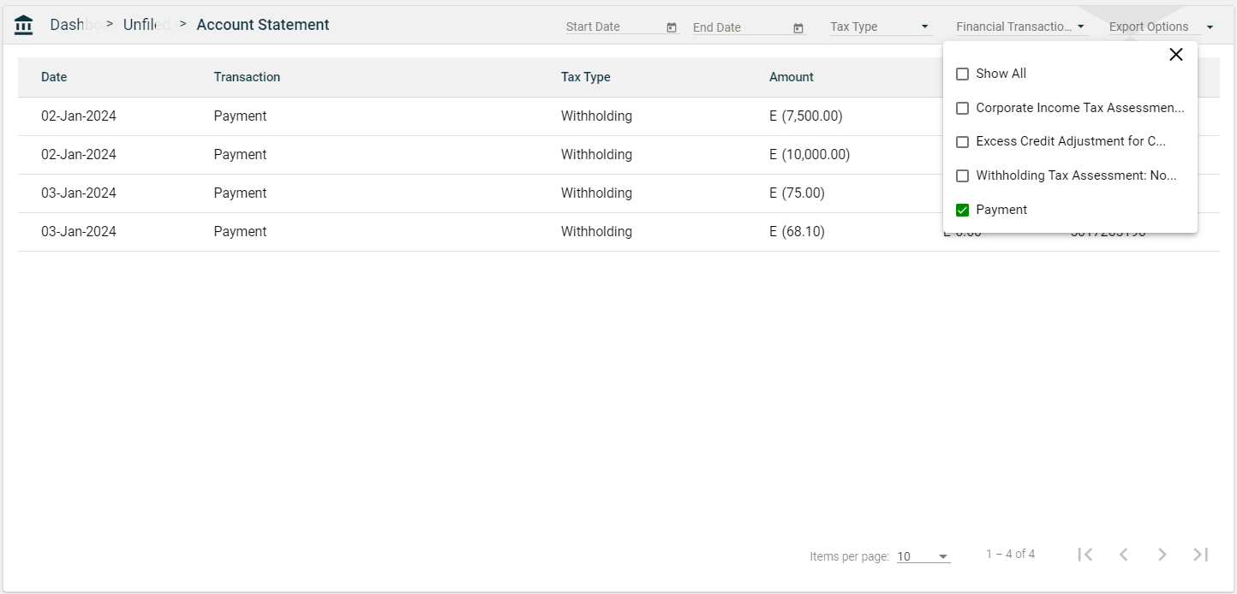Image resolution: width=1237 pixels, height=594 pixels.
Task: Tick the Corporate Income Tax Assessment checkbox
Action: [x=962, y=109]
